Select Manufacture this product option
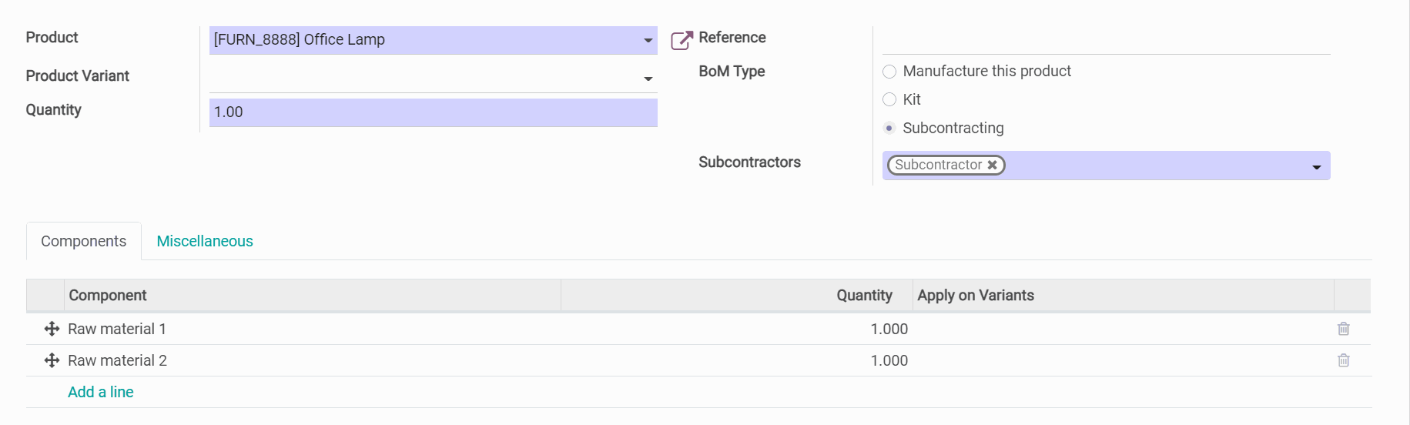Viewport: 1410px width, 425px height. click(889, 72)
